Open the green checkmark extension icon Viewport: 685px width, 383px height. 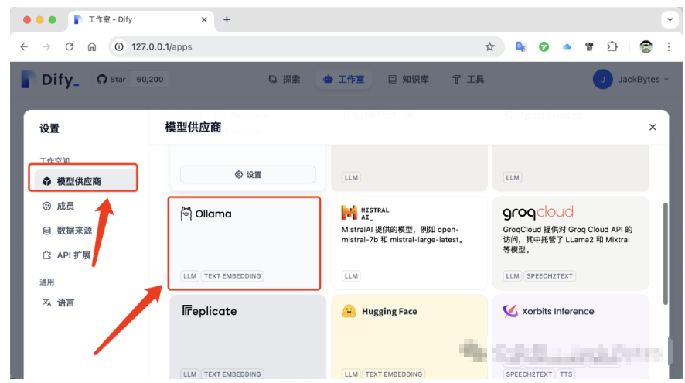pyautogui.click(x=544, y=46)
